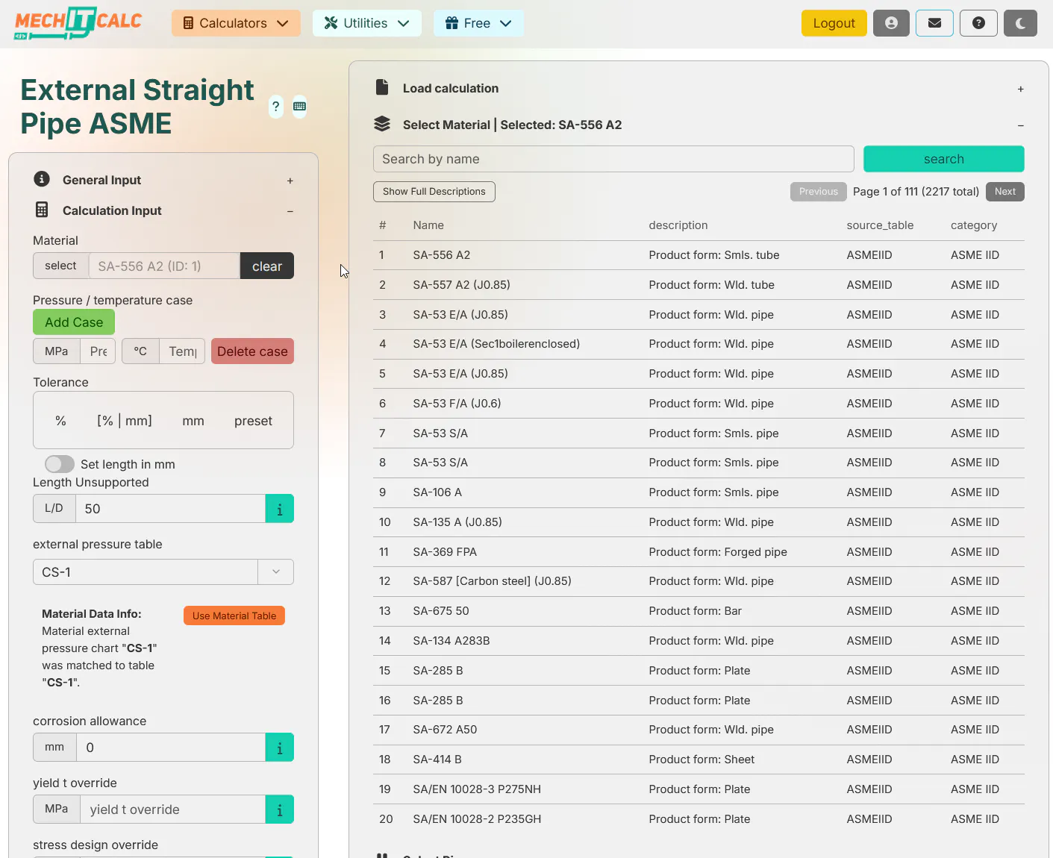Click the General Input info circle icon

click(x=42, y=179)
